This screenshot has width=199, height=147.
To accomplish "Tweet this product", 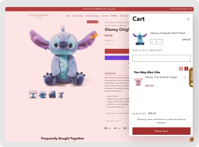I will 117,128.
